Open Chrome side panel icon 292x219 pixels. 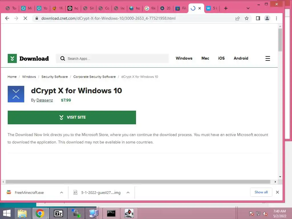pyautogui.click(x=258, y=18)
